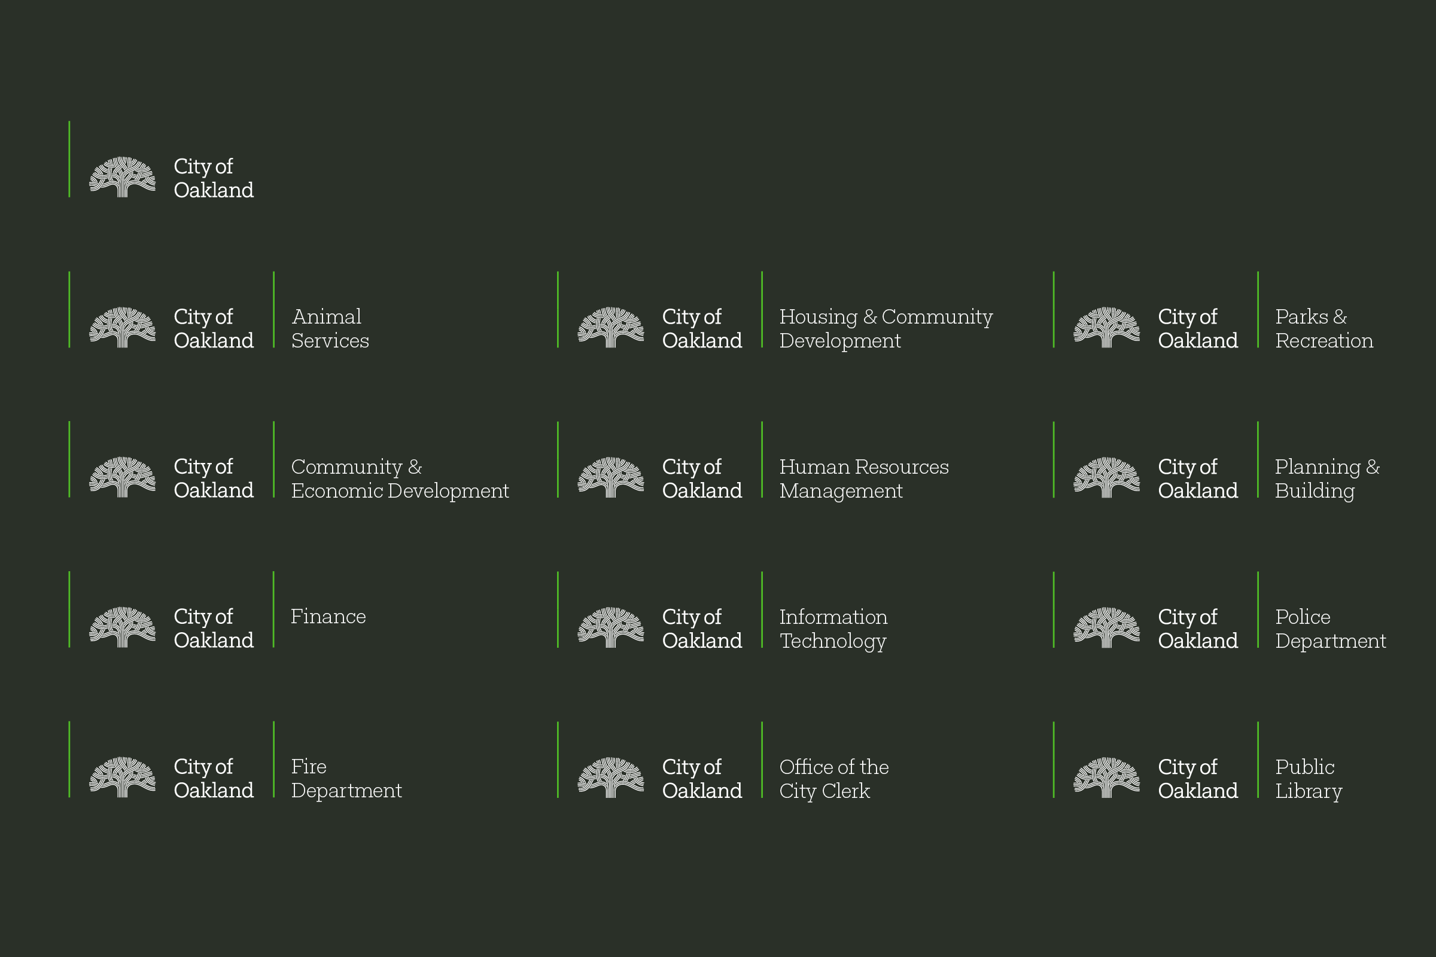This screenshot has height=957, width=1436.
Task: Select the Community & Economic Development text
Action: 399,478
